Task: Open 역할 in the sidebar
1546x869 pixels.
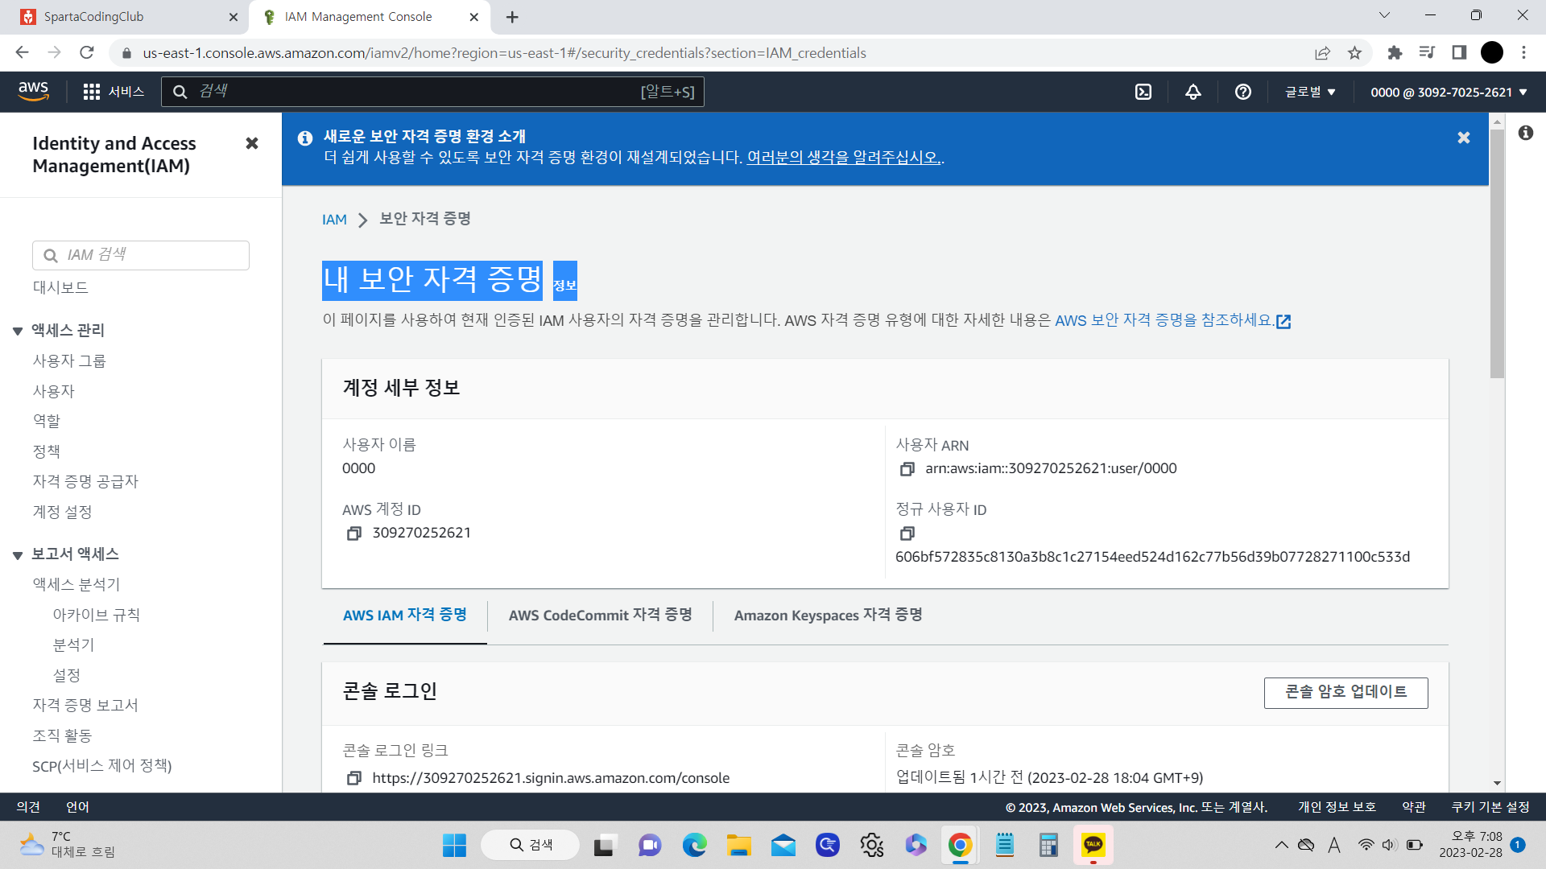Action: (x=46, y=422)
